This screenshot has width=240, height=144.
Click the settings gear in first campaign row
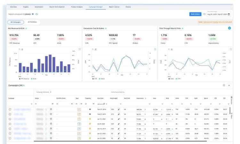coord(51,109)
